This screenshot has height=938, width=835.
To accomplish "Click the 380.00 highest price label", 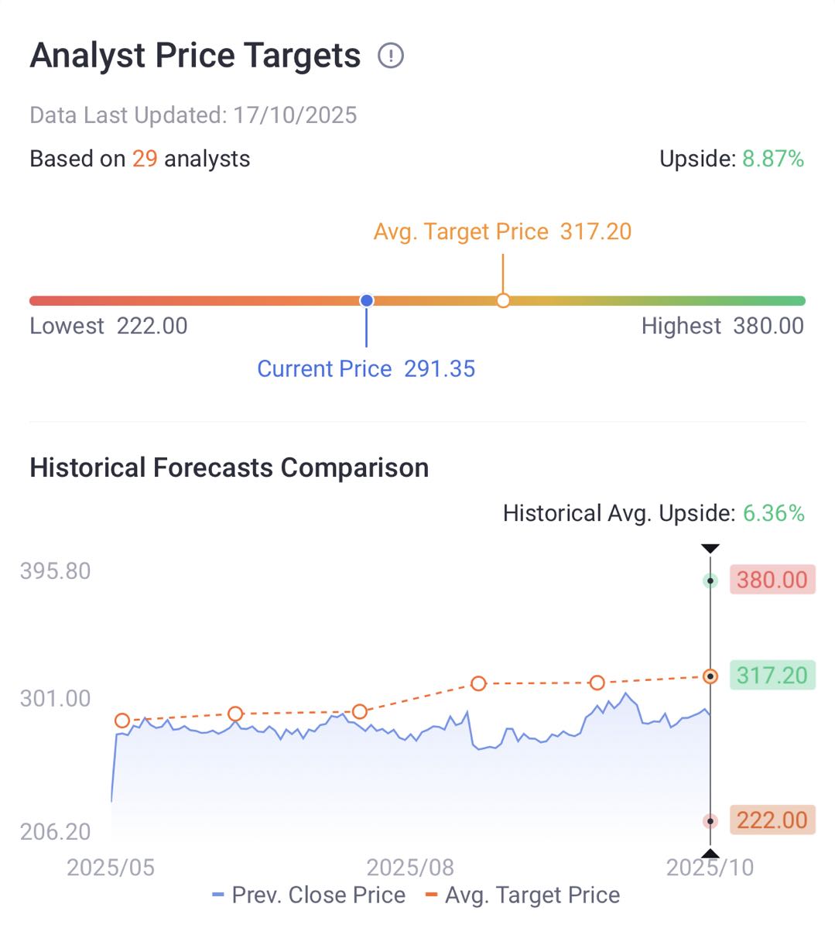I will pyautogui.click(x=772, y=580).
